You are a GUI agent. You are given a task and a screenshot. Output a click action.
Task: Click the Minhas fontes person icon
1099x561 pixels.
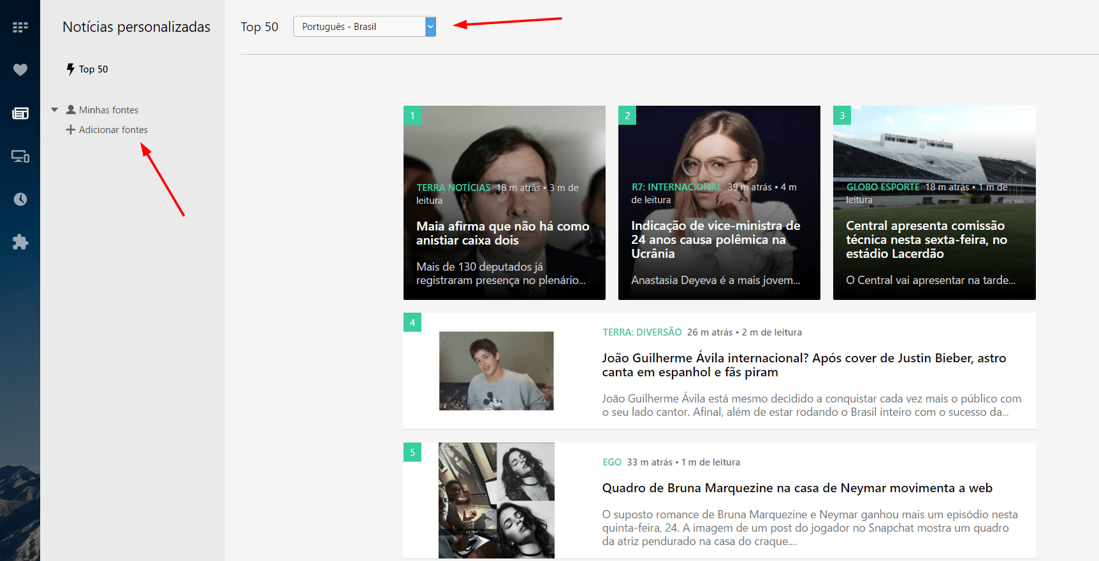(x=71, y=110)
